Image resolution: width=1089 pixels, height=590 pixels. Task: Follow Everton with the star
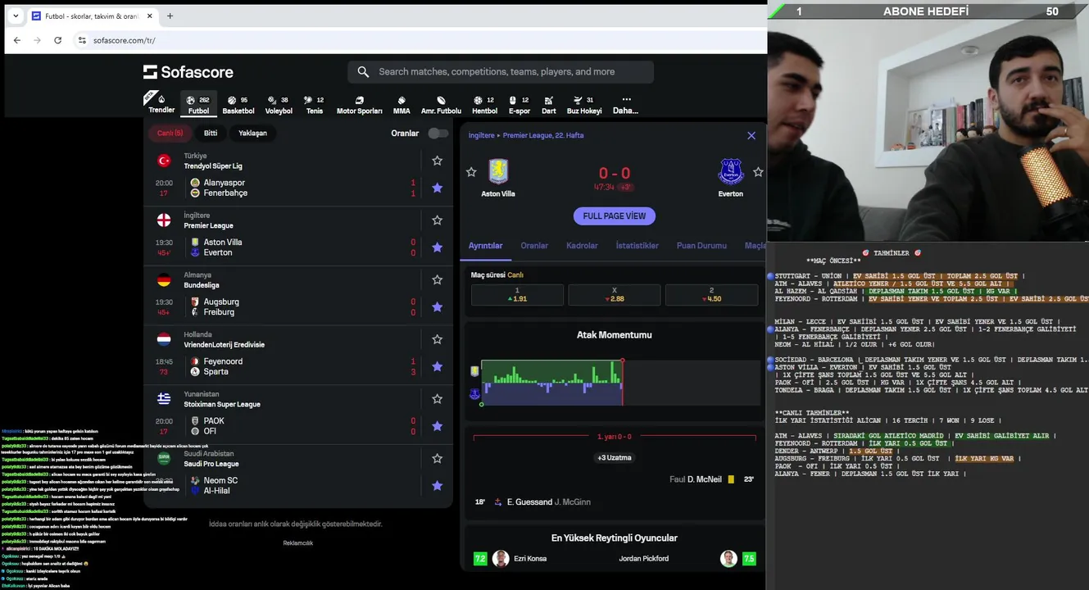[758, 172]
